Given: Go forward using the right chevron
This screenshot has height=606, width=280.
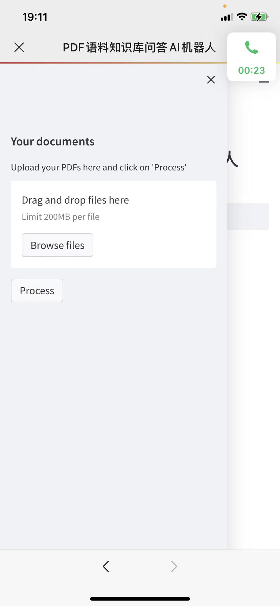Looking at the screenshot, I should click(174, 566).
